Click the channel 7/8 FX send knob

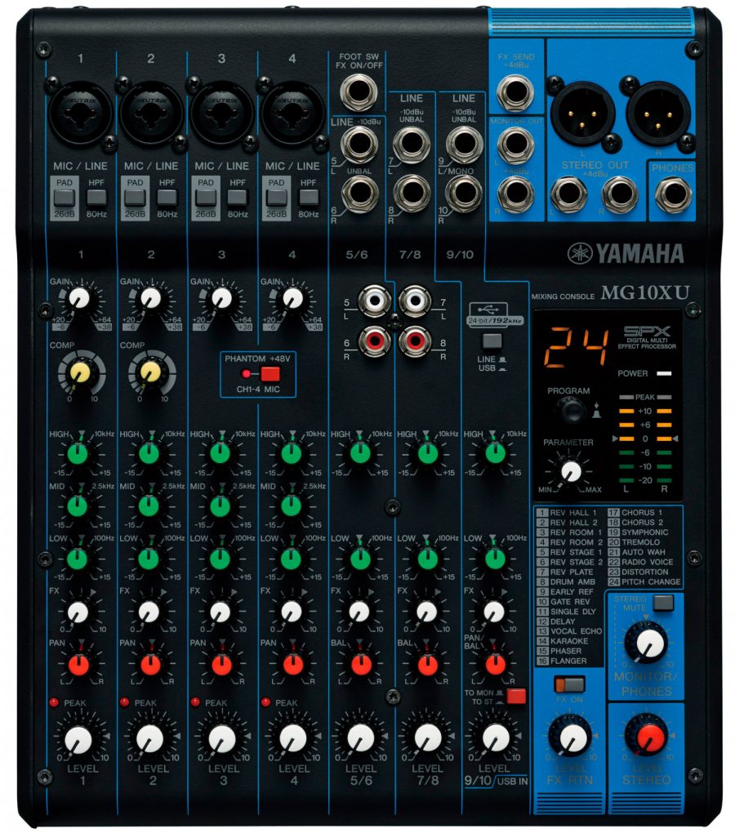pos(427,612)
